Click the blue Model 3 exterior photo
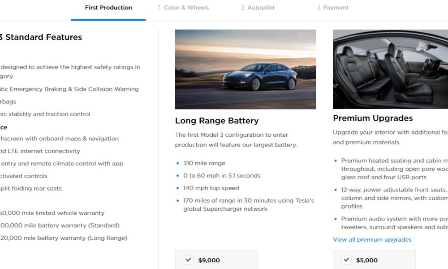This screenshot has width=448, height=269. [246, 69]
